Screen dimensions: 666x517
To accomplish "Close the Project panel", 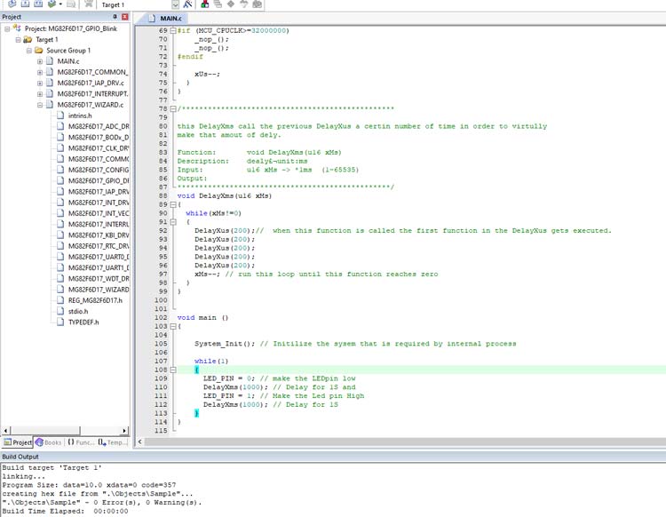I will 124,17.
